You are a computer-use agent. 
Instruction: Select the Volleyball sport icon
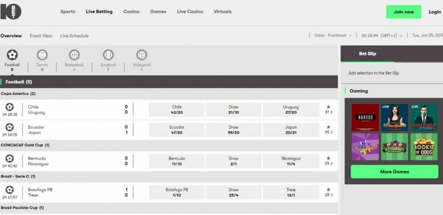pos(141,55)
